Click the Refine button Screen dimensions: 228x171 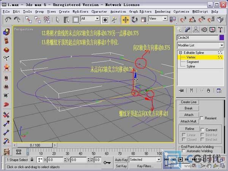pos(190,129)
